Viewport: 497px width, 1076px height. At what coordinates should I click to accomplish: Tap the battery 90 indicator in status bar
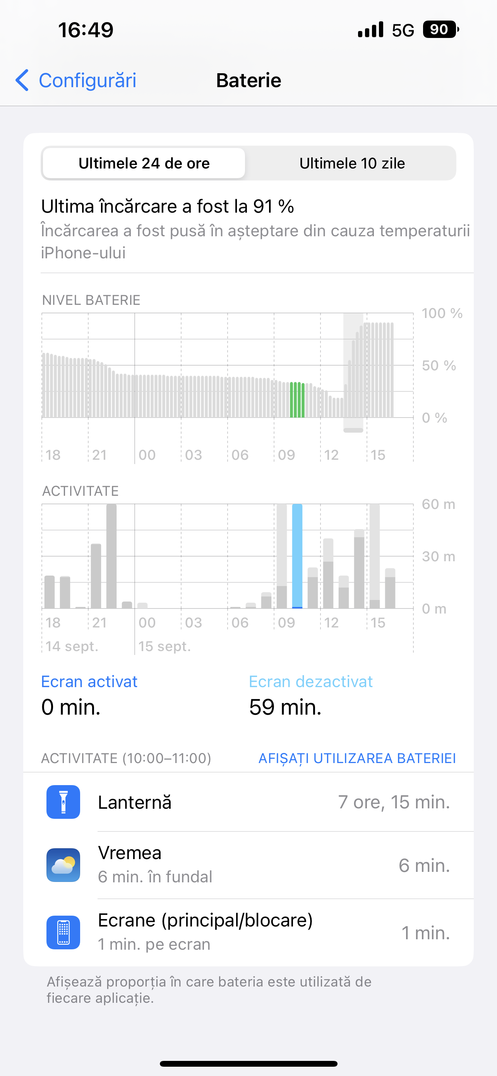coord(441,30)
